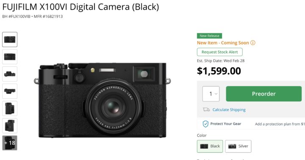Select the third thumbnail showing camera top

pos(10,74)
